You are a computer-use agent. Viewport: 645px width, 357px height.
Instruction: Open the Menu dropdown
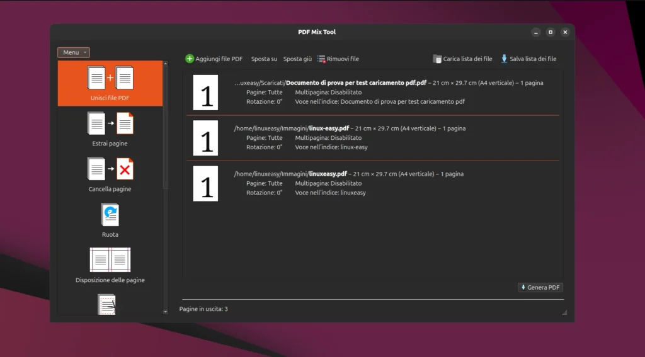tap(74, 52)
